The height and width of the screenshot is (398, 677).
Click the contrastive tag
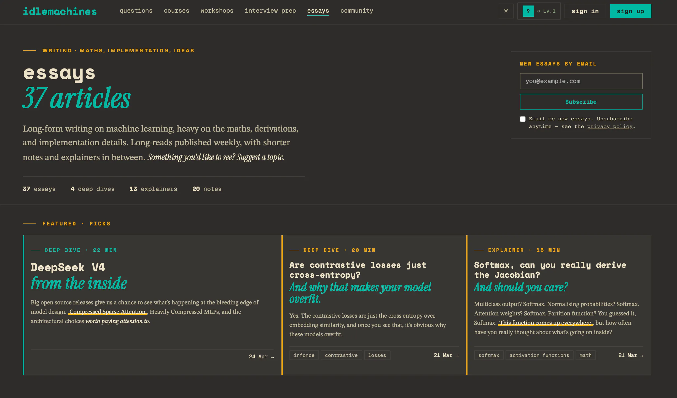coord(341,355)
